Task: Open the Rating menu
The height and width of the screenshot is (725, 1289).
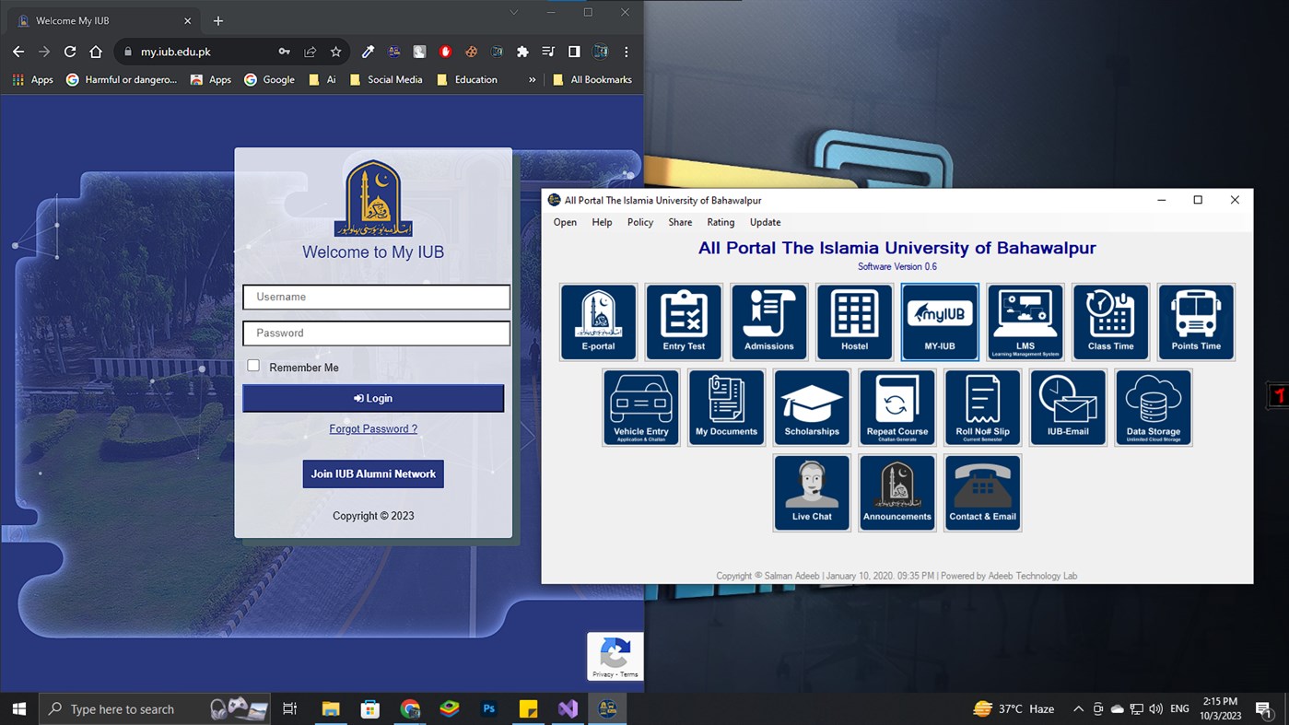Action: 721,222
